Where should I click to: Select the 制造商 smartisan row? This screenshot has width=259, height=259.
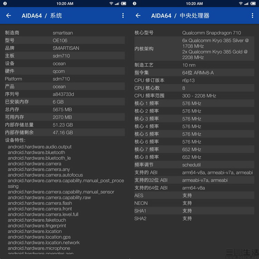pyautogui.click(x=65, y=33)
